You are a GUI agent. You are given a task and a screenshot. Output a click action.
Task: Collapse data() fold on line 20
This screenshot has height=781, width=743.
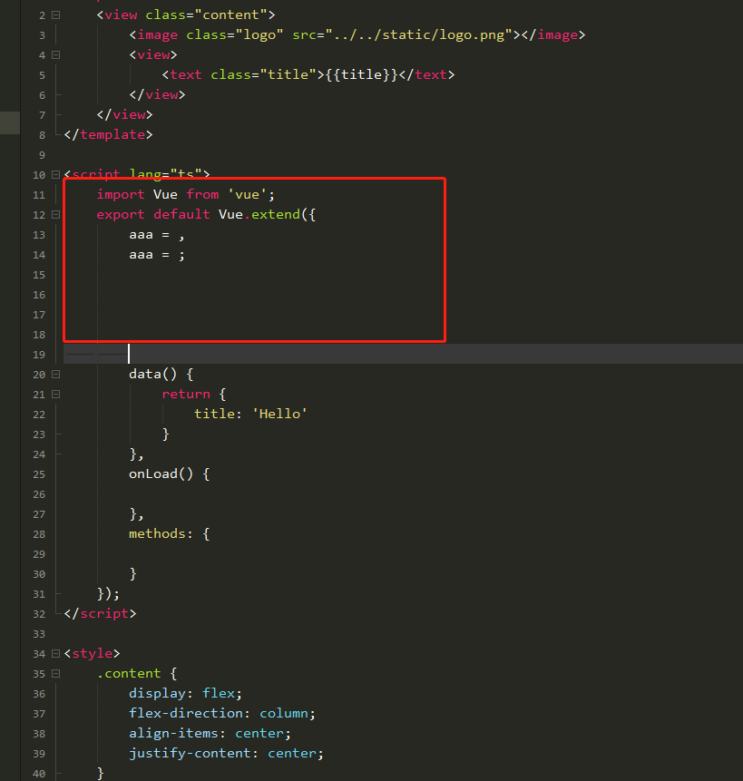pos(55,374)
